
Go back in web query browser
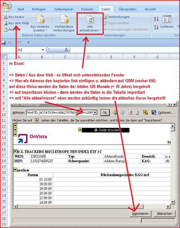115,113
